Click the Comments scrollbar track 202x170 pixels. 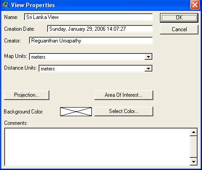coord(193,147)
